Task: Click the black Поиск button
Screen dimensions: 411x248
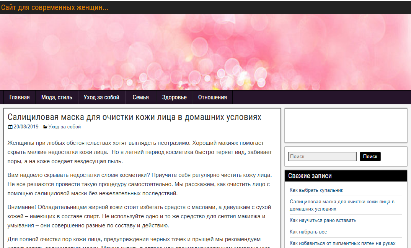Action: coord(370,156)
